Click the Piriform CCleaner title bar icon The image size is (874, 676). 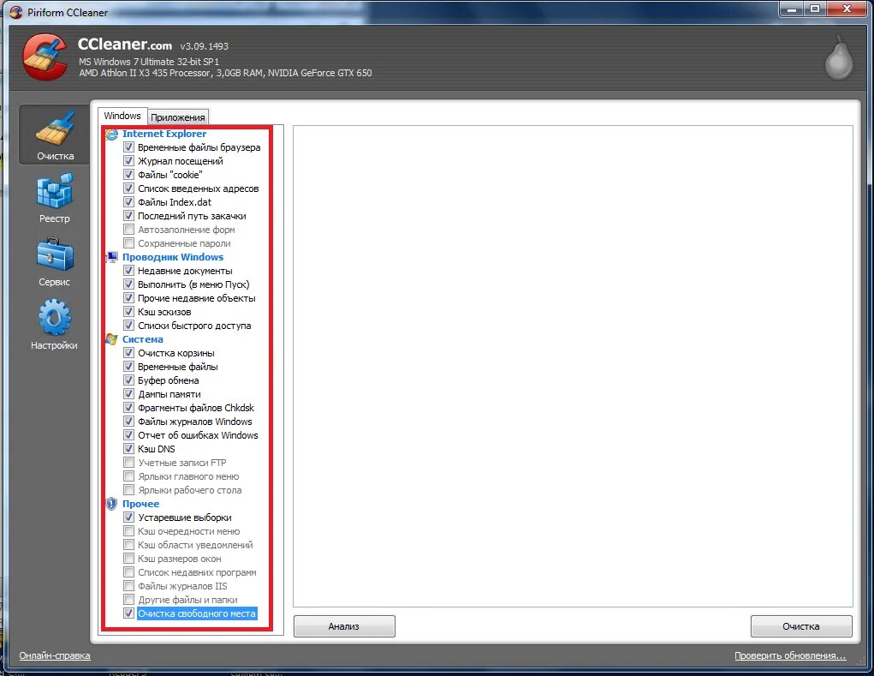click(17, 12)
